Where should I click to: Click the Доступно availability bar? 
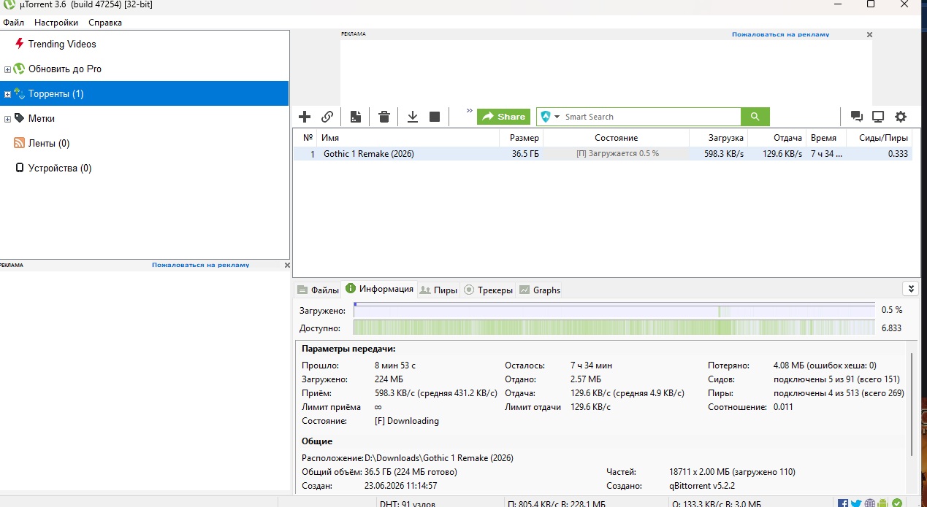click(x=614, y=328)
